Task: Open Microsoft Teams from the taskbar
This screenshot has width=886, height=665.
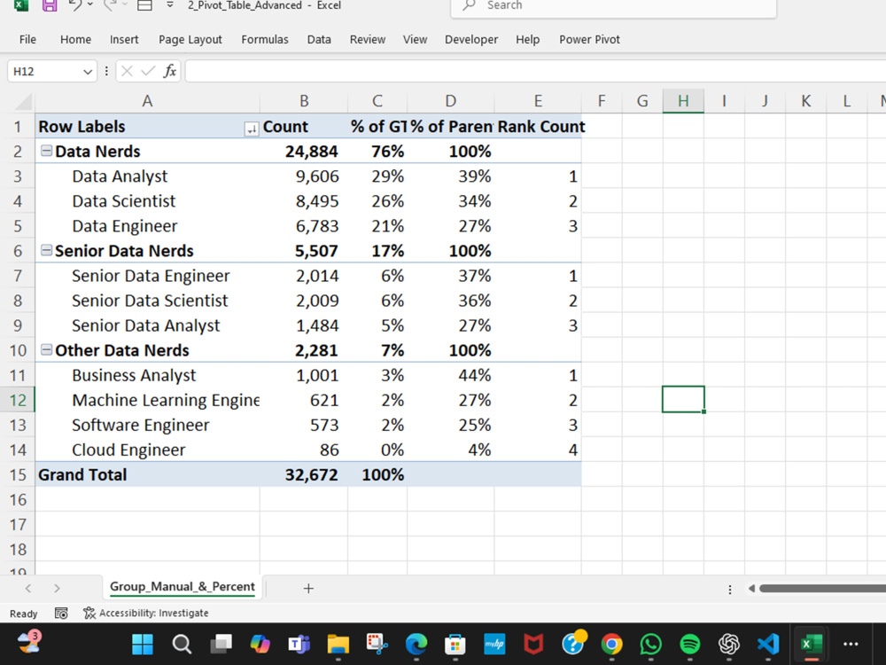Action: [x=299, y=644]
